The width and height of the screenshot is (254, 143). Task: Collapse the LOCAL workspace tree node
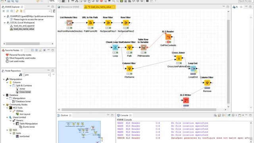[5, 23]
